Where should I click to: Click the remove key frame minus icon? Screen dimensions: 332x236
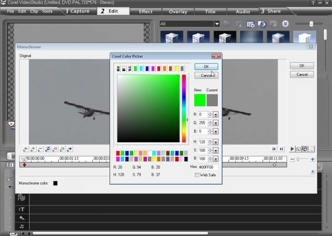point(40,149)
